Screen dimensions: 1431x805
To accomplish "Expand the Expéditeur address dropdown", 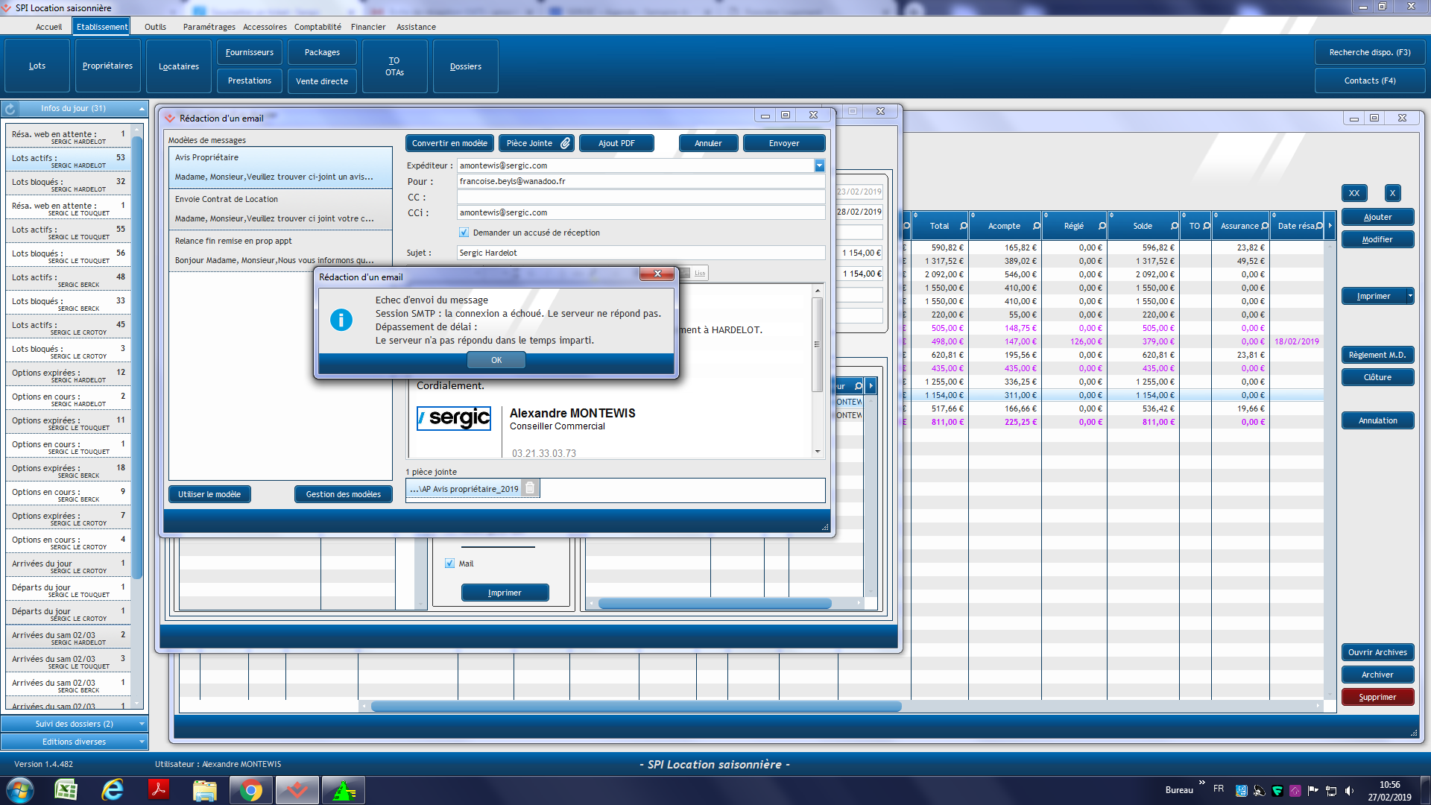I will tap(819, 165).
